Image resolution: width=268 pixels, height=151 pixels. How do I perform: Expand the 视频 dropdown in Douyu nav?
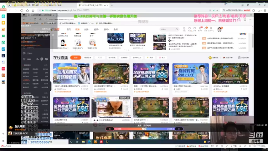point(96,30)
